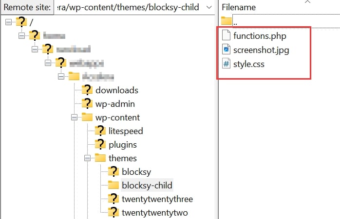Click the style.css file icon
The height and width of the screenshot is (219, 340).
coord(226,64)
